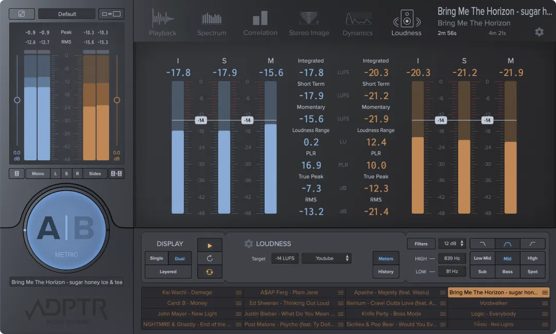This screenshot has width=556, height=334.
Task: Open menu icon for Apashe - Majesty
Action: click(x=443, y=292)
